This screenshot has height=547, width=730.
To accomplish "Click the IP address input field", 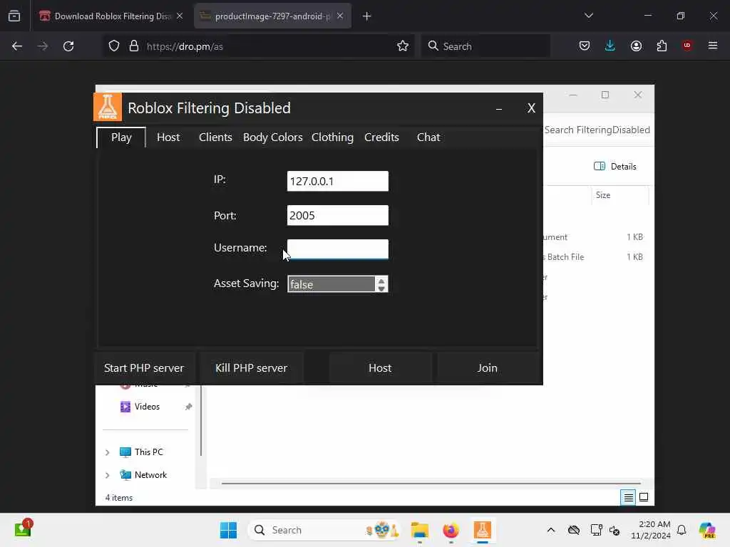I will [x=337, y=181].
